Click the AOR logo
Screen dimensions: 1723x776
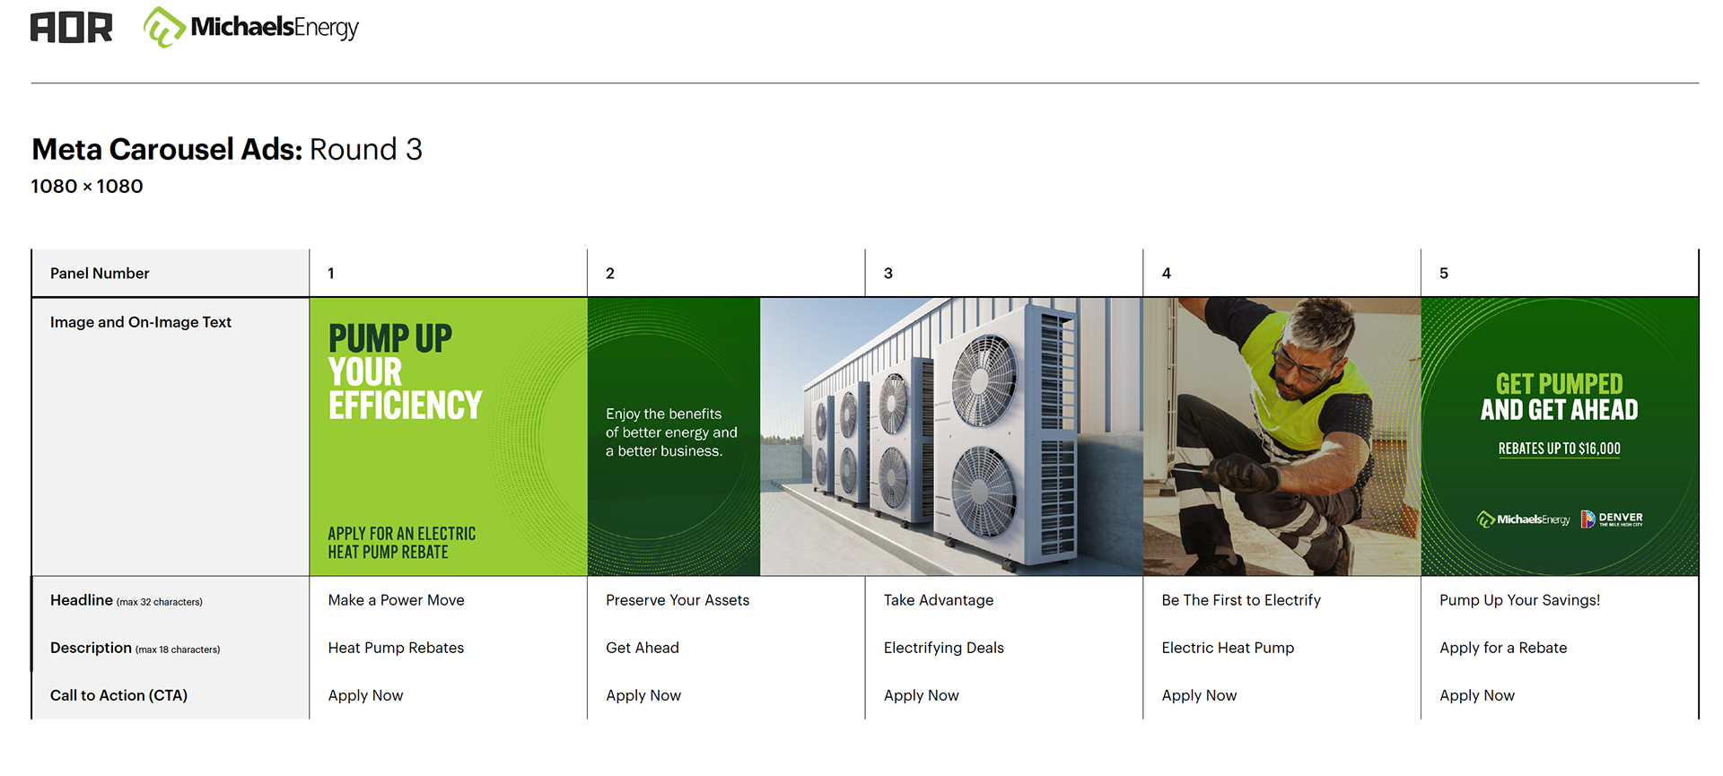72,28
